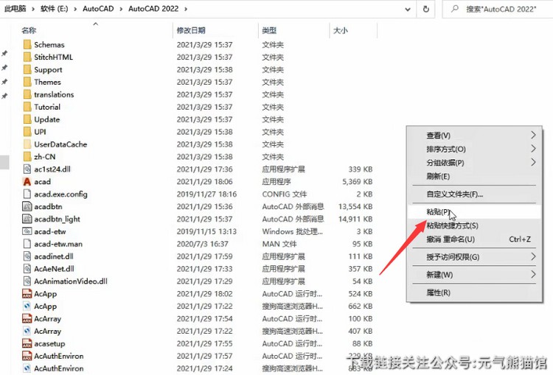The width and height of the screenshot is (553, 375).
Task: Open the address bar history dropdown
Action: coord(407,10)
